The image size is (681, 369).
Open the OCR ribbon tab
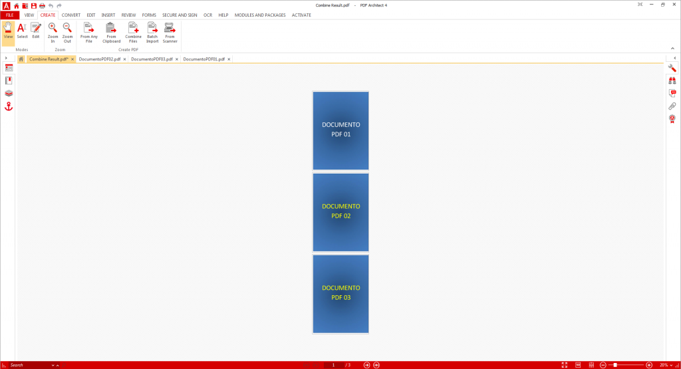pyautogui.click(x=207, y=15)
